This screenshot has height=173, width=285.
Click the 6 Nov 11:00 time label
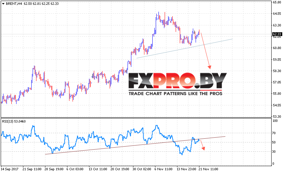tap(163, 169)
